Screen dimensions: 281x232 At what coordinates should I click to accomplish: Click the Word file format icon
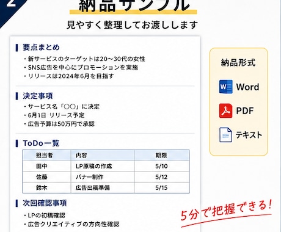[226, 87]
